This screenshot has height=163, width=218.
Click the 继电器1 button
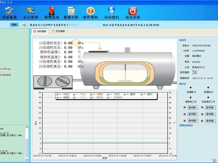coord(193,107)
